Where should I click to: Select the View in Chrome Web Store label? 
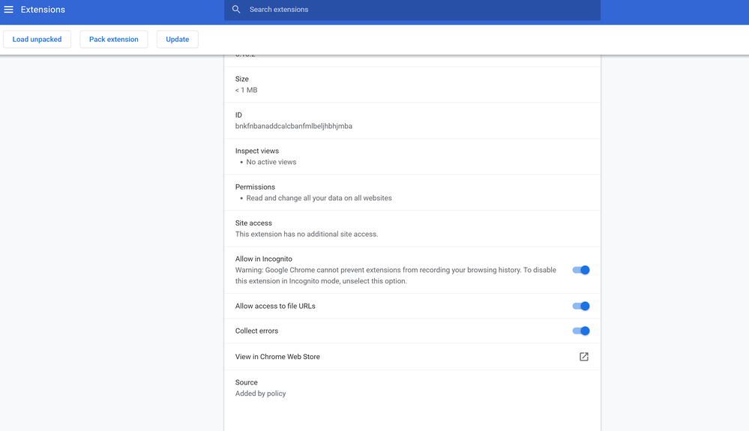[277, 357]
